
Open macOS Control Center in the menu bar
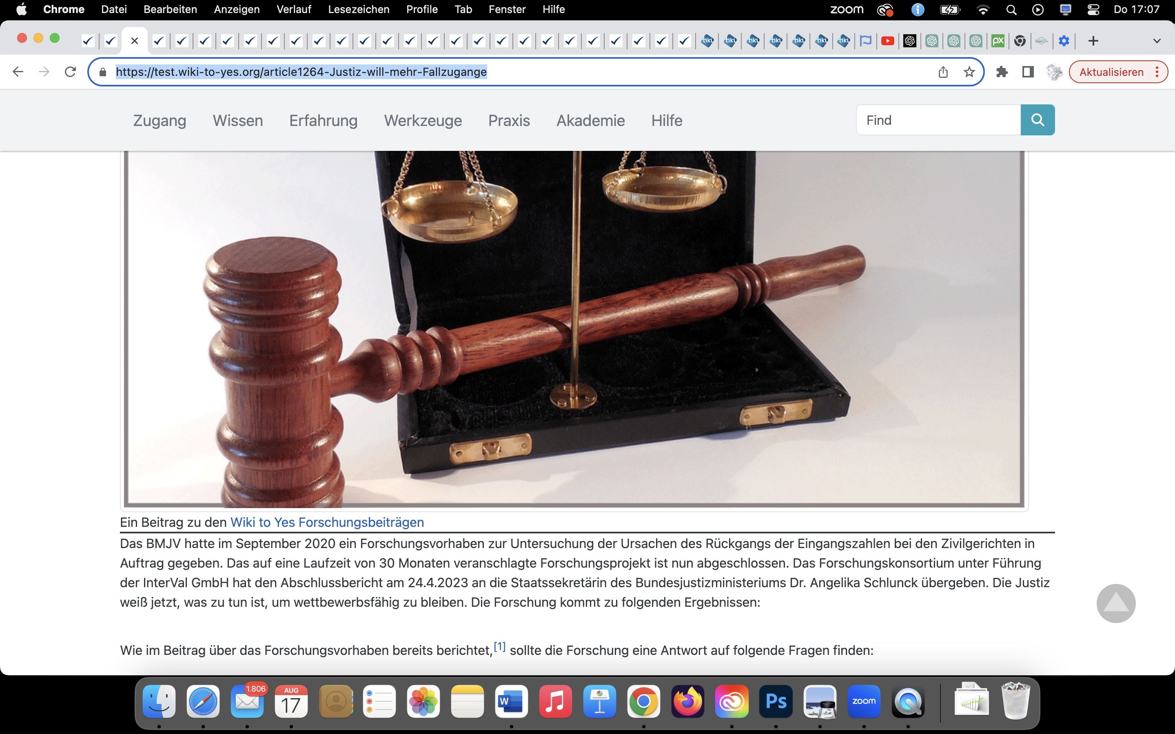click(1093, 9)
